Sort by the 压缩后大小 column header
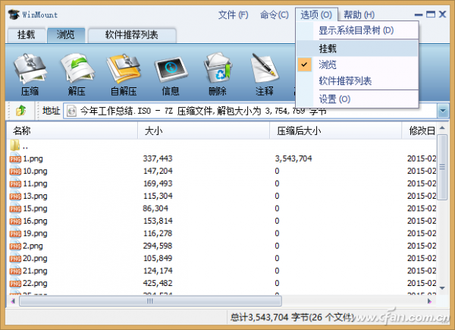 336,130
